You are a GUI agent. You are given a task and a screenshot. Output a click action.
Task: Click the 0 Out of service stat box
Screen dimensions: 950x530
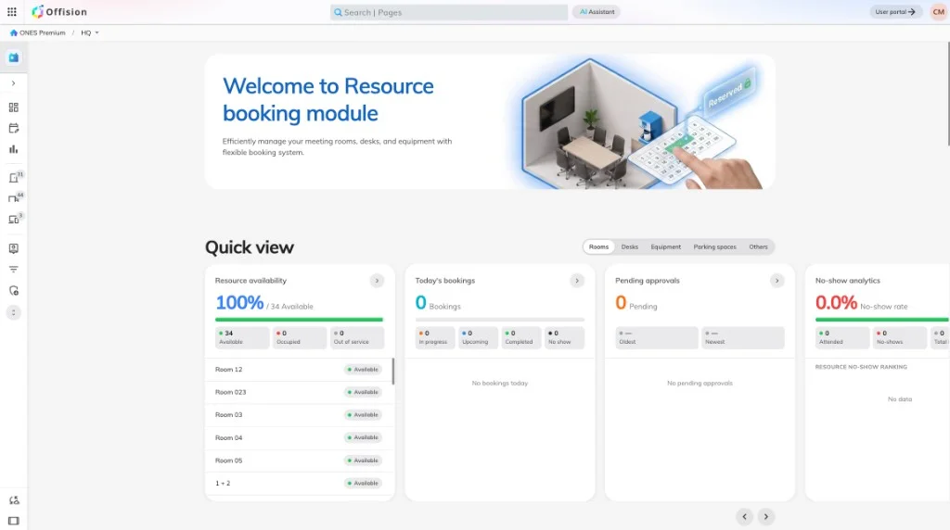click(x=357, y=337)
